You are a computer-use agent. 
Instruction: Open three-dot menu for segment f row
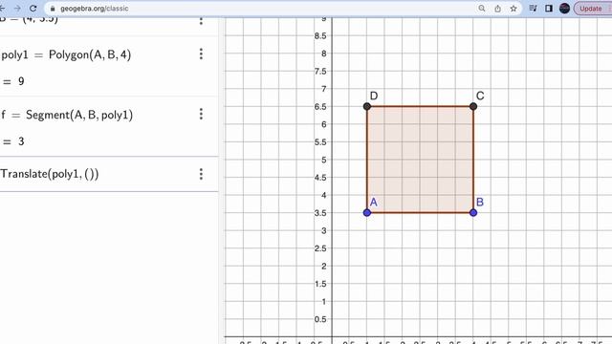coord(201,114)
